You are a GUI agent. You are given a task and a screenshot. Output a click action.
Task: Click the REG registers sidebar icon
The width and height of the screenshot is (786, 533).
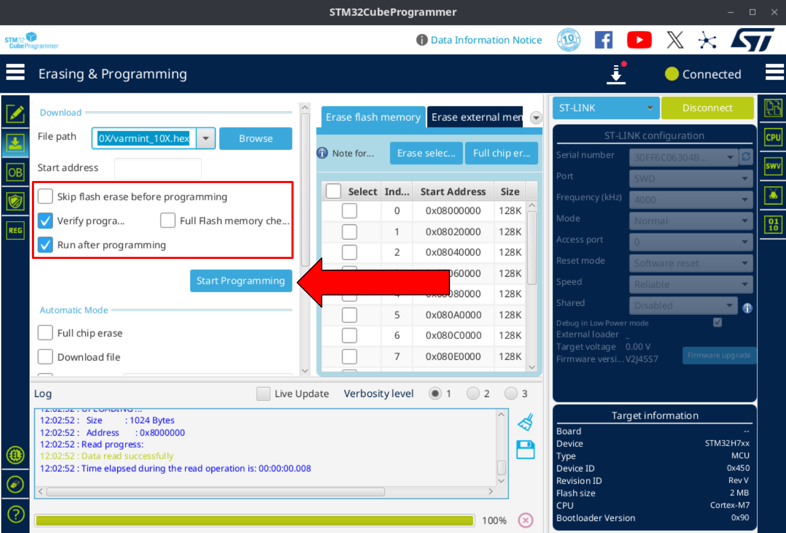tap(15, 230)
